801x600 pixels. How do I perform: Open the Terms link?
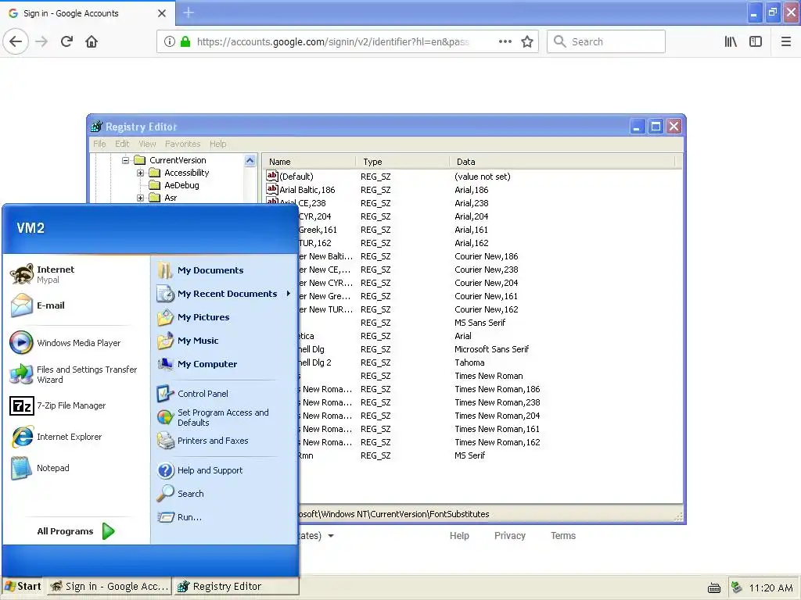coord(563,536)
